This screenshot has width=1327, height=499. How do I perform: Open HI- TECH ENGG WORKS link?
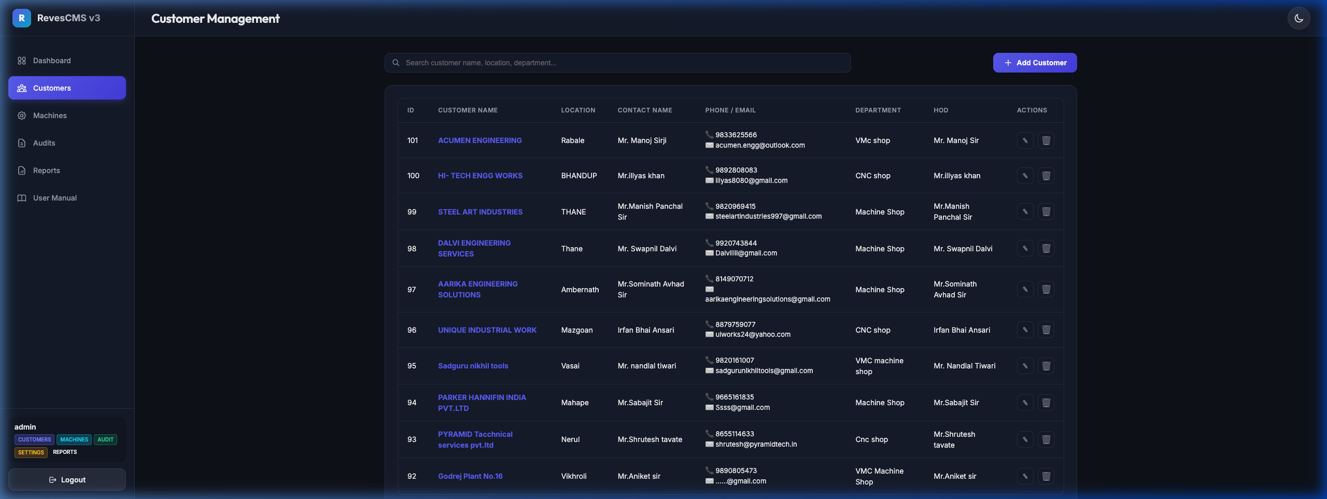(480, 176)
